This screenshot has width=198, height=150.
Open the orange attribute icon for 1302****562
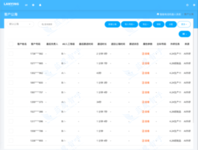[146, 73]
